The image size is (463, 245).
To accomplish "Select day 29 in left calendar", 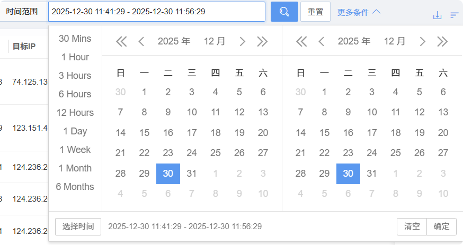I will click(144, 174).
